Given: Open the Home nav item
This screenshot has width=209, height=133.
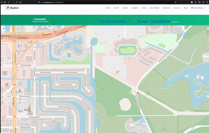Looking at the screenshot, I should 108,8.
